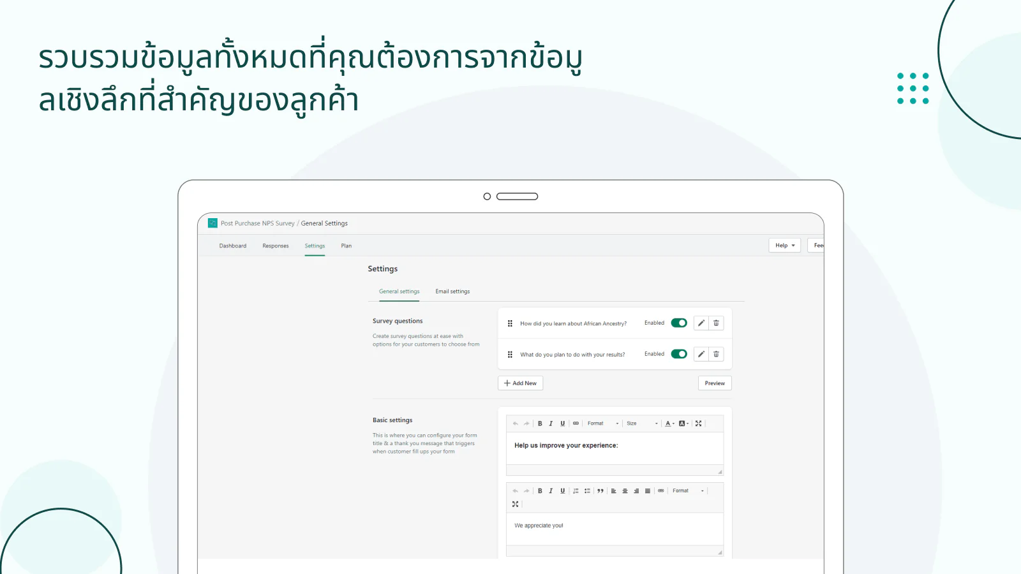Apply block quote in thank you editor

pos(600,491)
